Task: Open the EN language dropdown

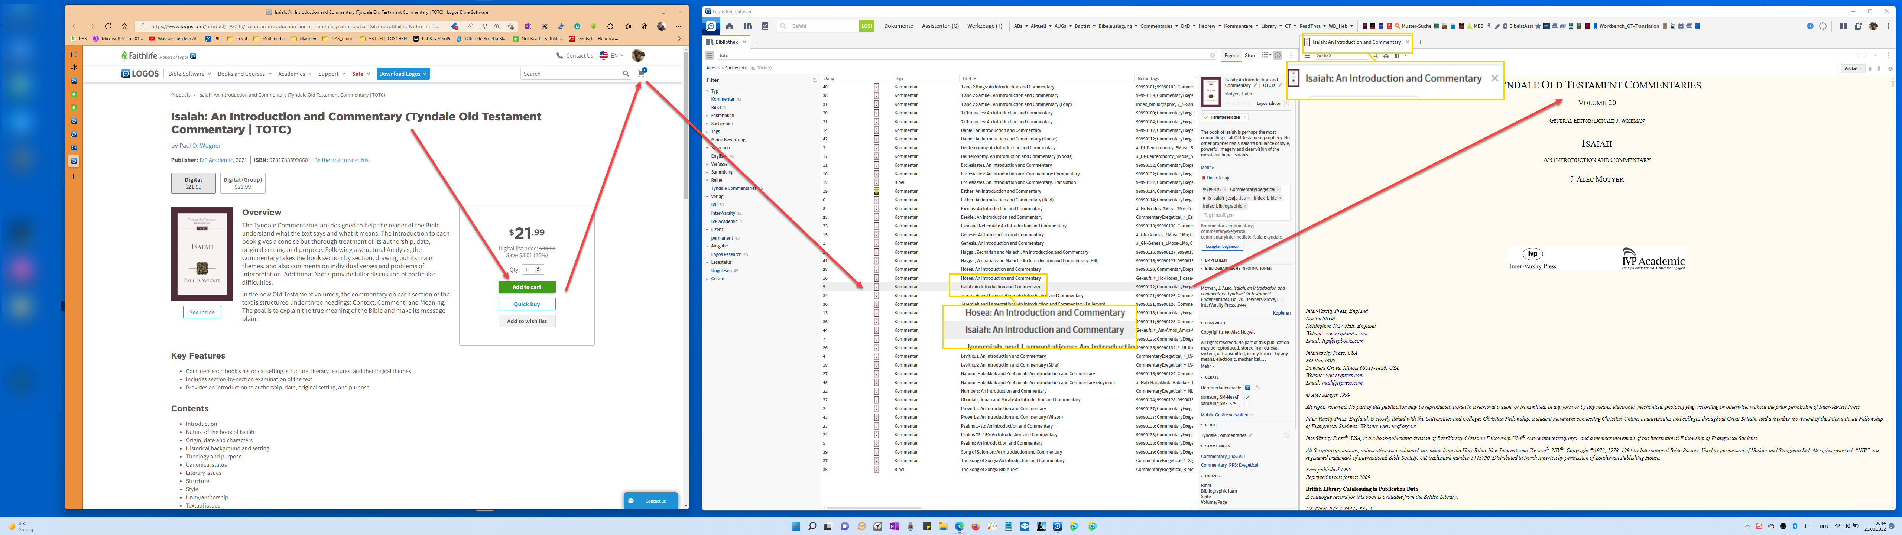Action: (x=611, y=55)
